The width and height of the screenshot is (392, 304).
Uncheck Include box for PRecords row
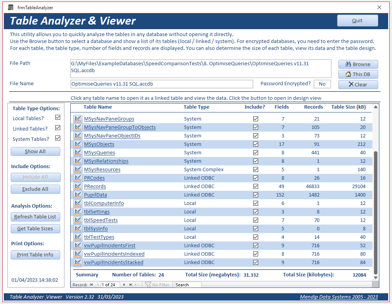coord(255,187)
